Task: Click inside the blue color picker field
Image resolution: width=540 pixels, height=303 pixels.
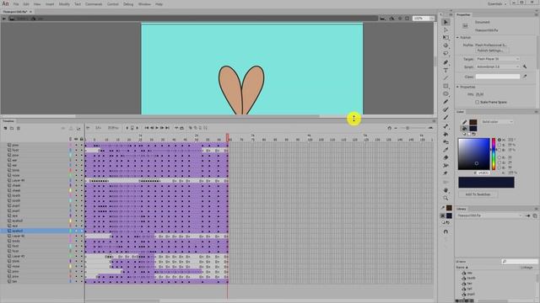Action: coord(473,154)
